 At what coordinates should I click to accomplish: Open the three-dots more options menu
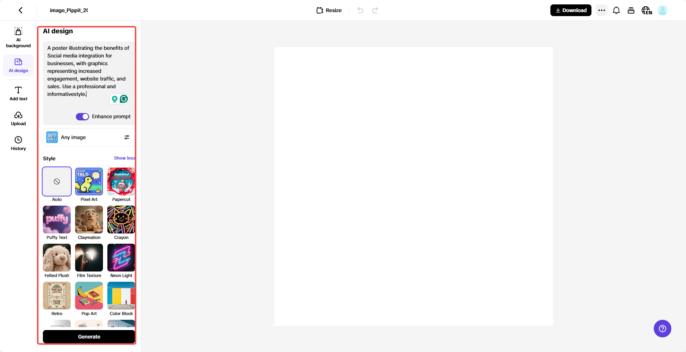point(602,10)
